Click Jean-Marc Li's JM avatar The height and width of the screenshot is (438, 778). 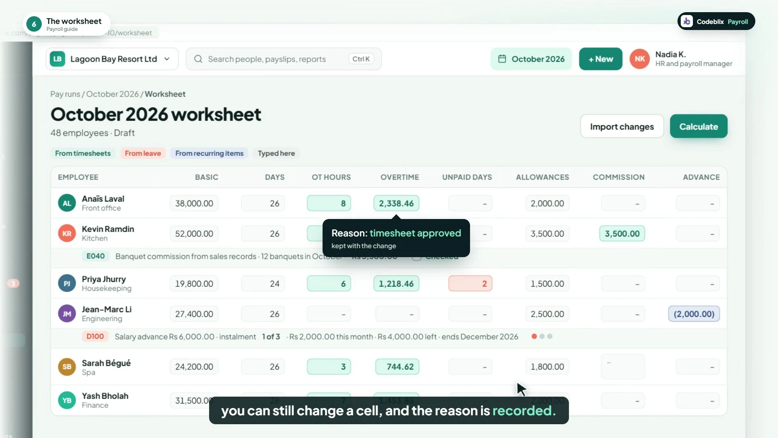tap(67, 314)
